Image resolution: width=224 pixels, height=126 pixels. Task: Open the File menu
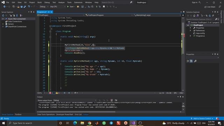click(x=8, y=2)
